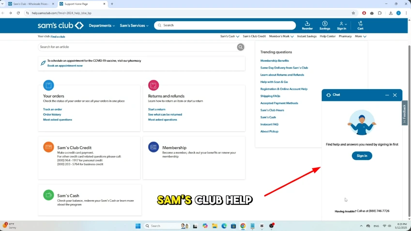This screenshot has width=411, height=231.
Task: Open Chrome from the taskbar
Action: pyautogui.click(x=243, y=226)
